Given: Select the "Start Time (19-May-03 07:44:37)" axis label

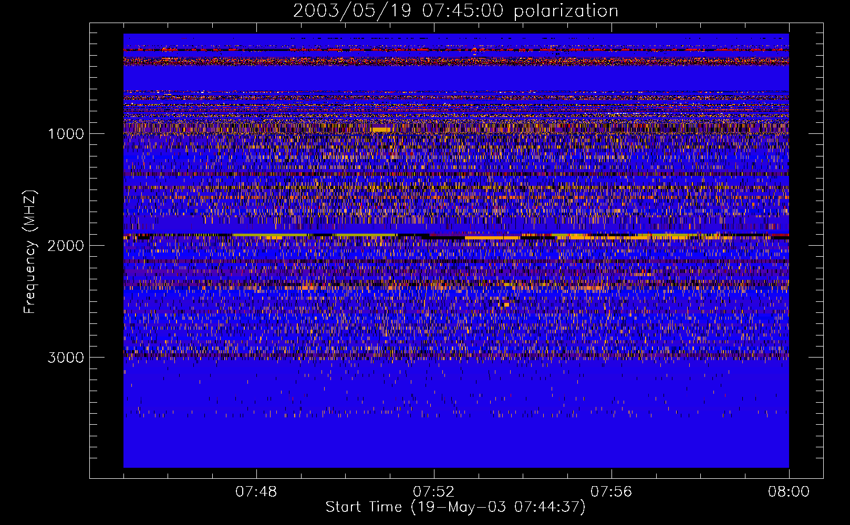Looking at the screenshot, I should point(455,507).
